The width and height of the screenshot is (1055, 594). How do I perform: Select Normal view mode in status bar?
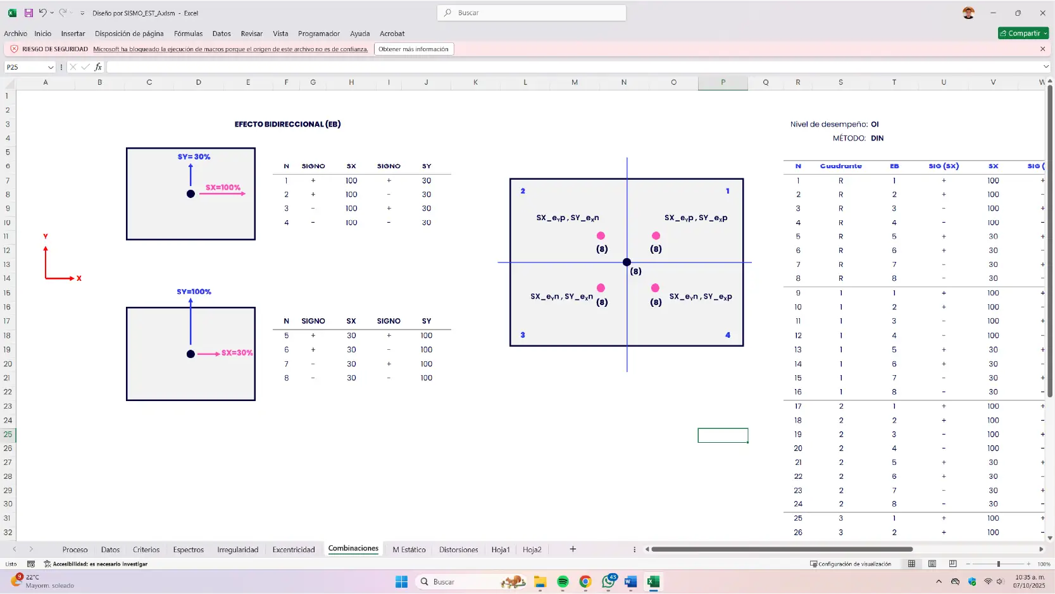pyautogui.click(x=911, y=564)
